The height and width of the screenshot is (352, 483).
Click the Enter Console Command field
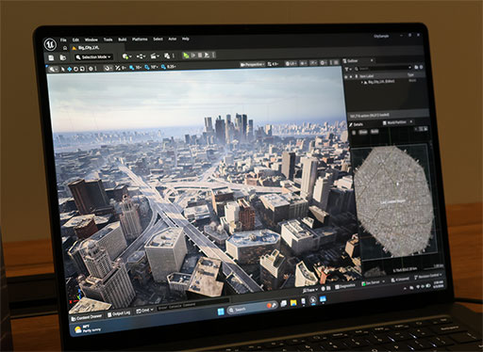pos(193,304)
